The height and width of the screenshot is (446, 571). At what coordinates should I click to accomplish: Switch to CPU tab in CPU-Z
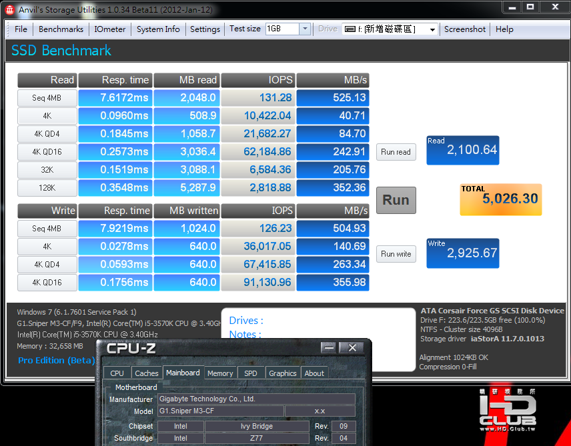tap(117, 373)
